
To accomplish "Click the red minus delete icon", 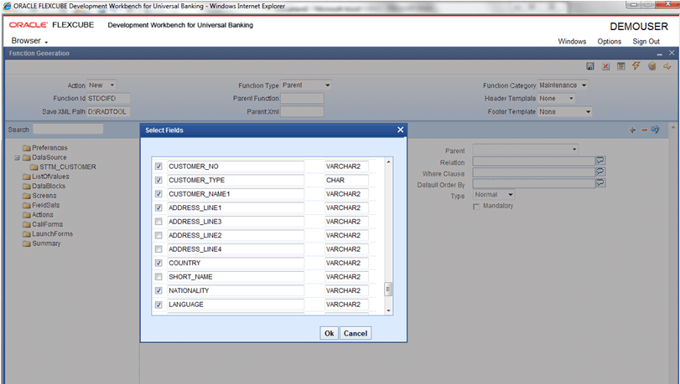I will pos(644,130).
